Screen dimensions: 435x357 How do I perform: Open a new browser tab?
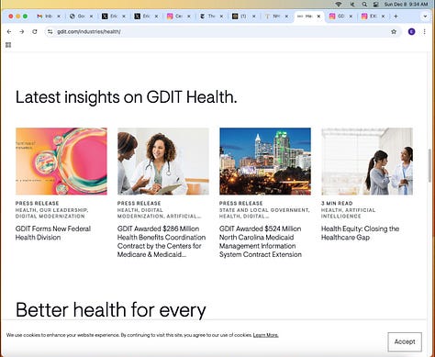tap(396, 17)
